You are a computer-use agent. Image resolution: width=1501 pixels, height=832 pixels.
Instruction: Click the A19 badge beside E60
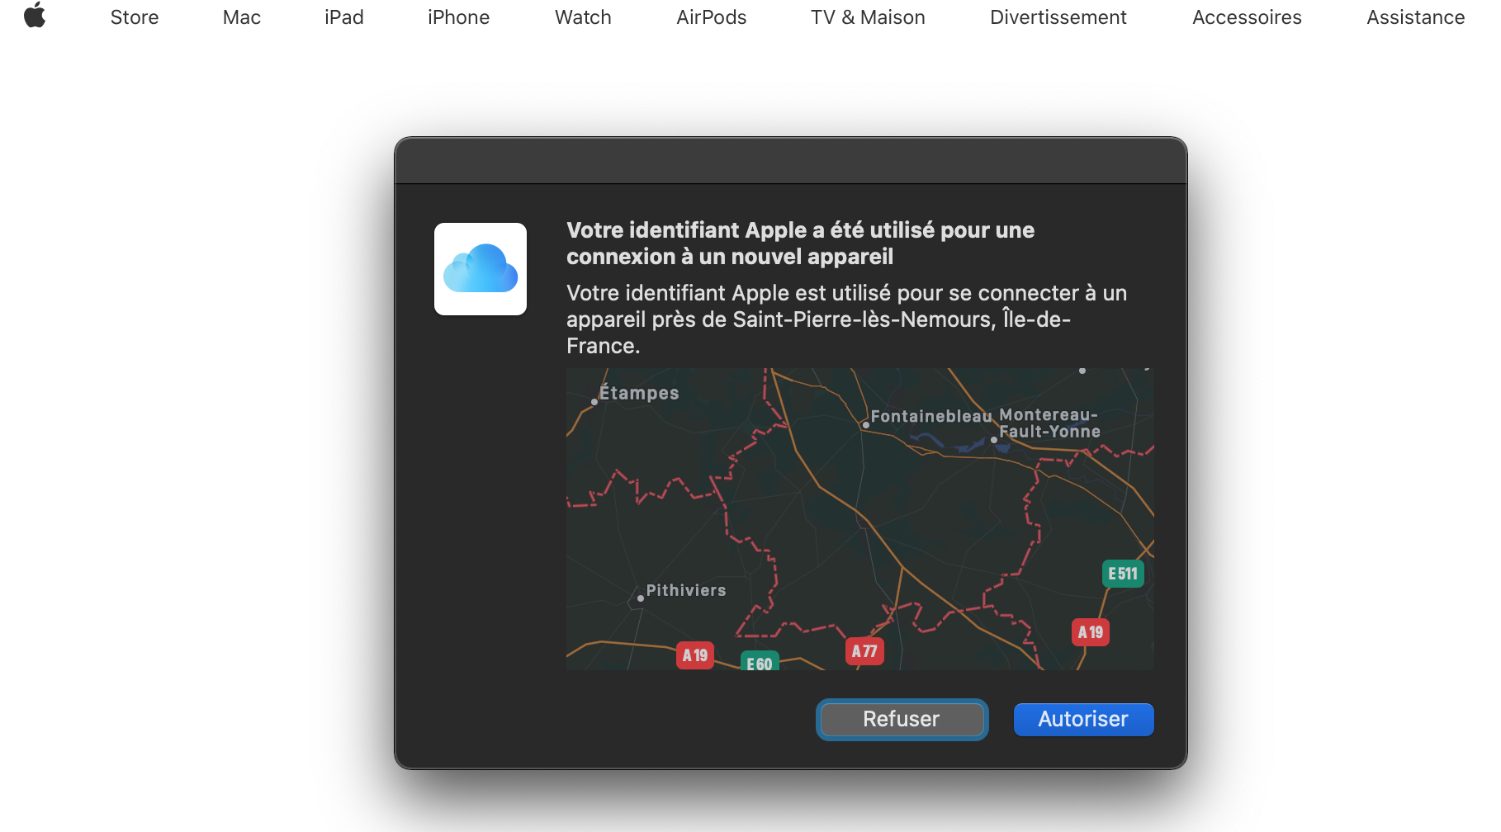point(695,655)
